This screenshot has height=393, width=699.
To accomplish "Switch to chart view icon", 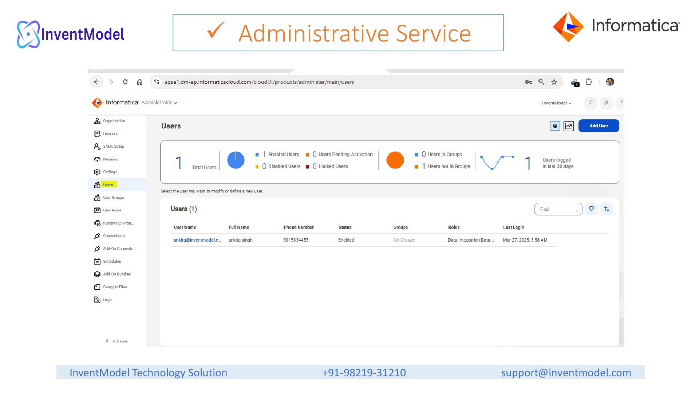I will pyautogui.click(x=569, y=126).
